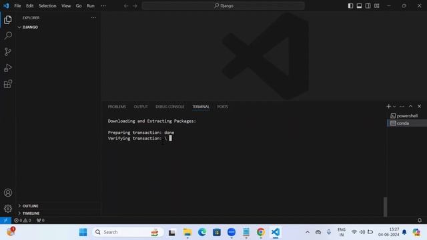The height and width of the screenshot is (240, 427).
Task: Open notifications bell in status bar
Action: (420, 221)
